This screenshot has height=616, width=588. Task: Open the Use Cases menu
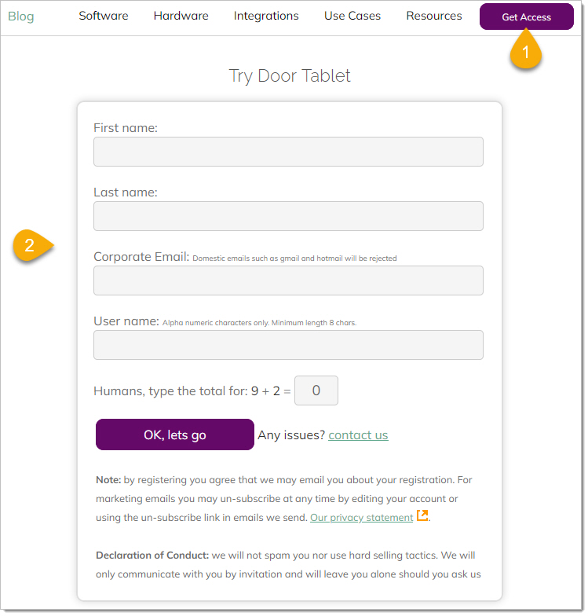pyautogui.click(x=352, y=16)
